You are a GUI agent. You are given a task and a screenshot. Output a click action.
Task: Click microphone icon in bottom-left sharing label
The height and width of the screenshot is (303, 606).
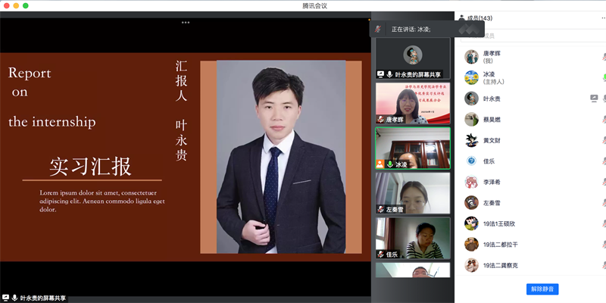coord(14,298)
